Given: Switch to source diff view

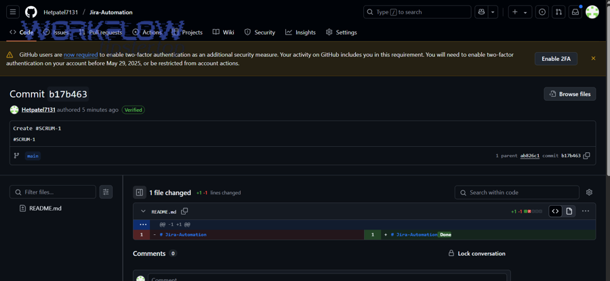Looking at the screenshot, I should pyautogui.click(x=555, y=211).
